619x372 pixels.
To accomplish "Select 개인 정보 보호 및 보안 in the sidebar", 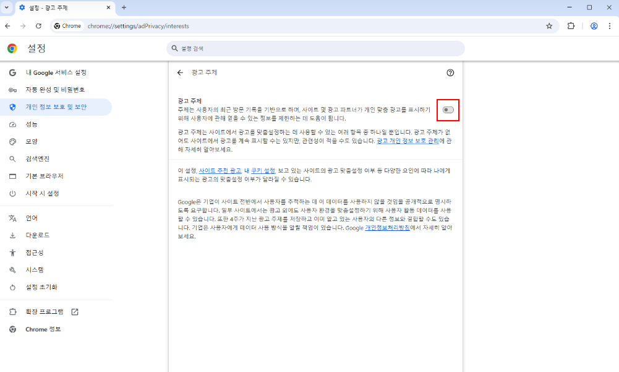I will coord(56,107).
